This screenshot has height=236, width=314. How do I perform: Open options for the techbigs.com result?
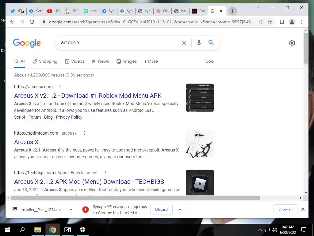105,173
